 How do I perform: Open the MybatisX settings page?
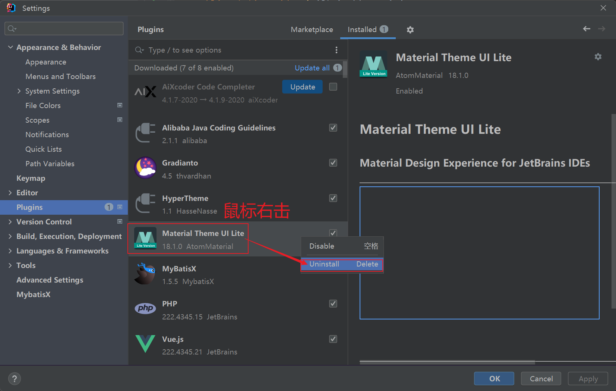tap(34, 294)
